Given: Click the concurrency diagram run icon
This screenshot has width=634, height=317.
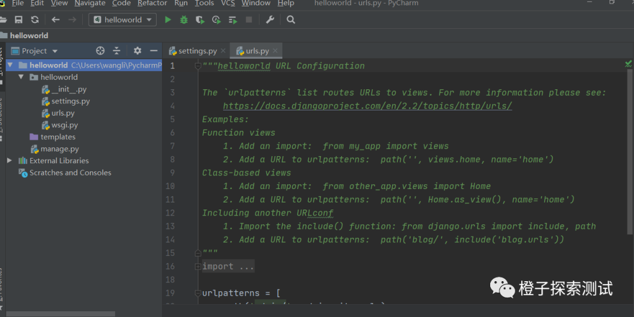Looking at the screenshot, I should (233, 19).
